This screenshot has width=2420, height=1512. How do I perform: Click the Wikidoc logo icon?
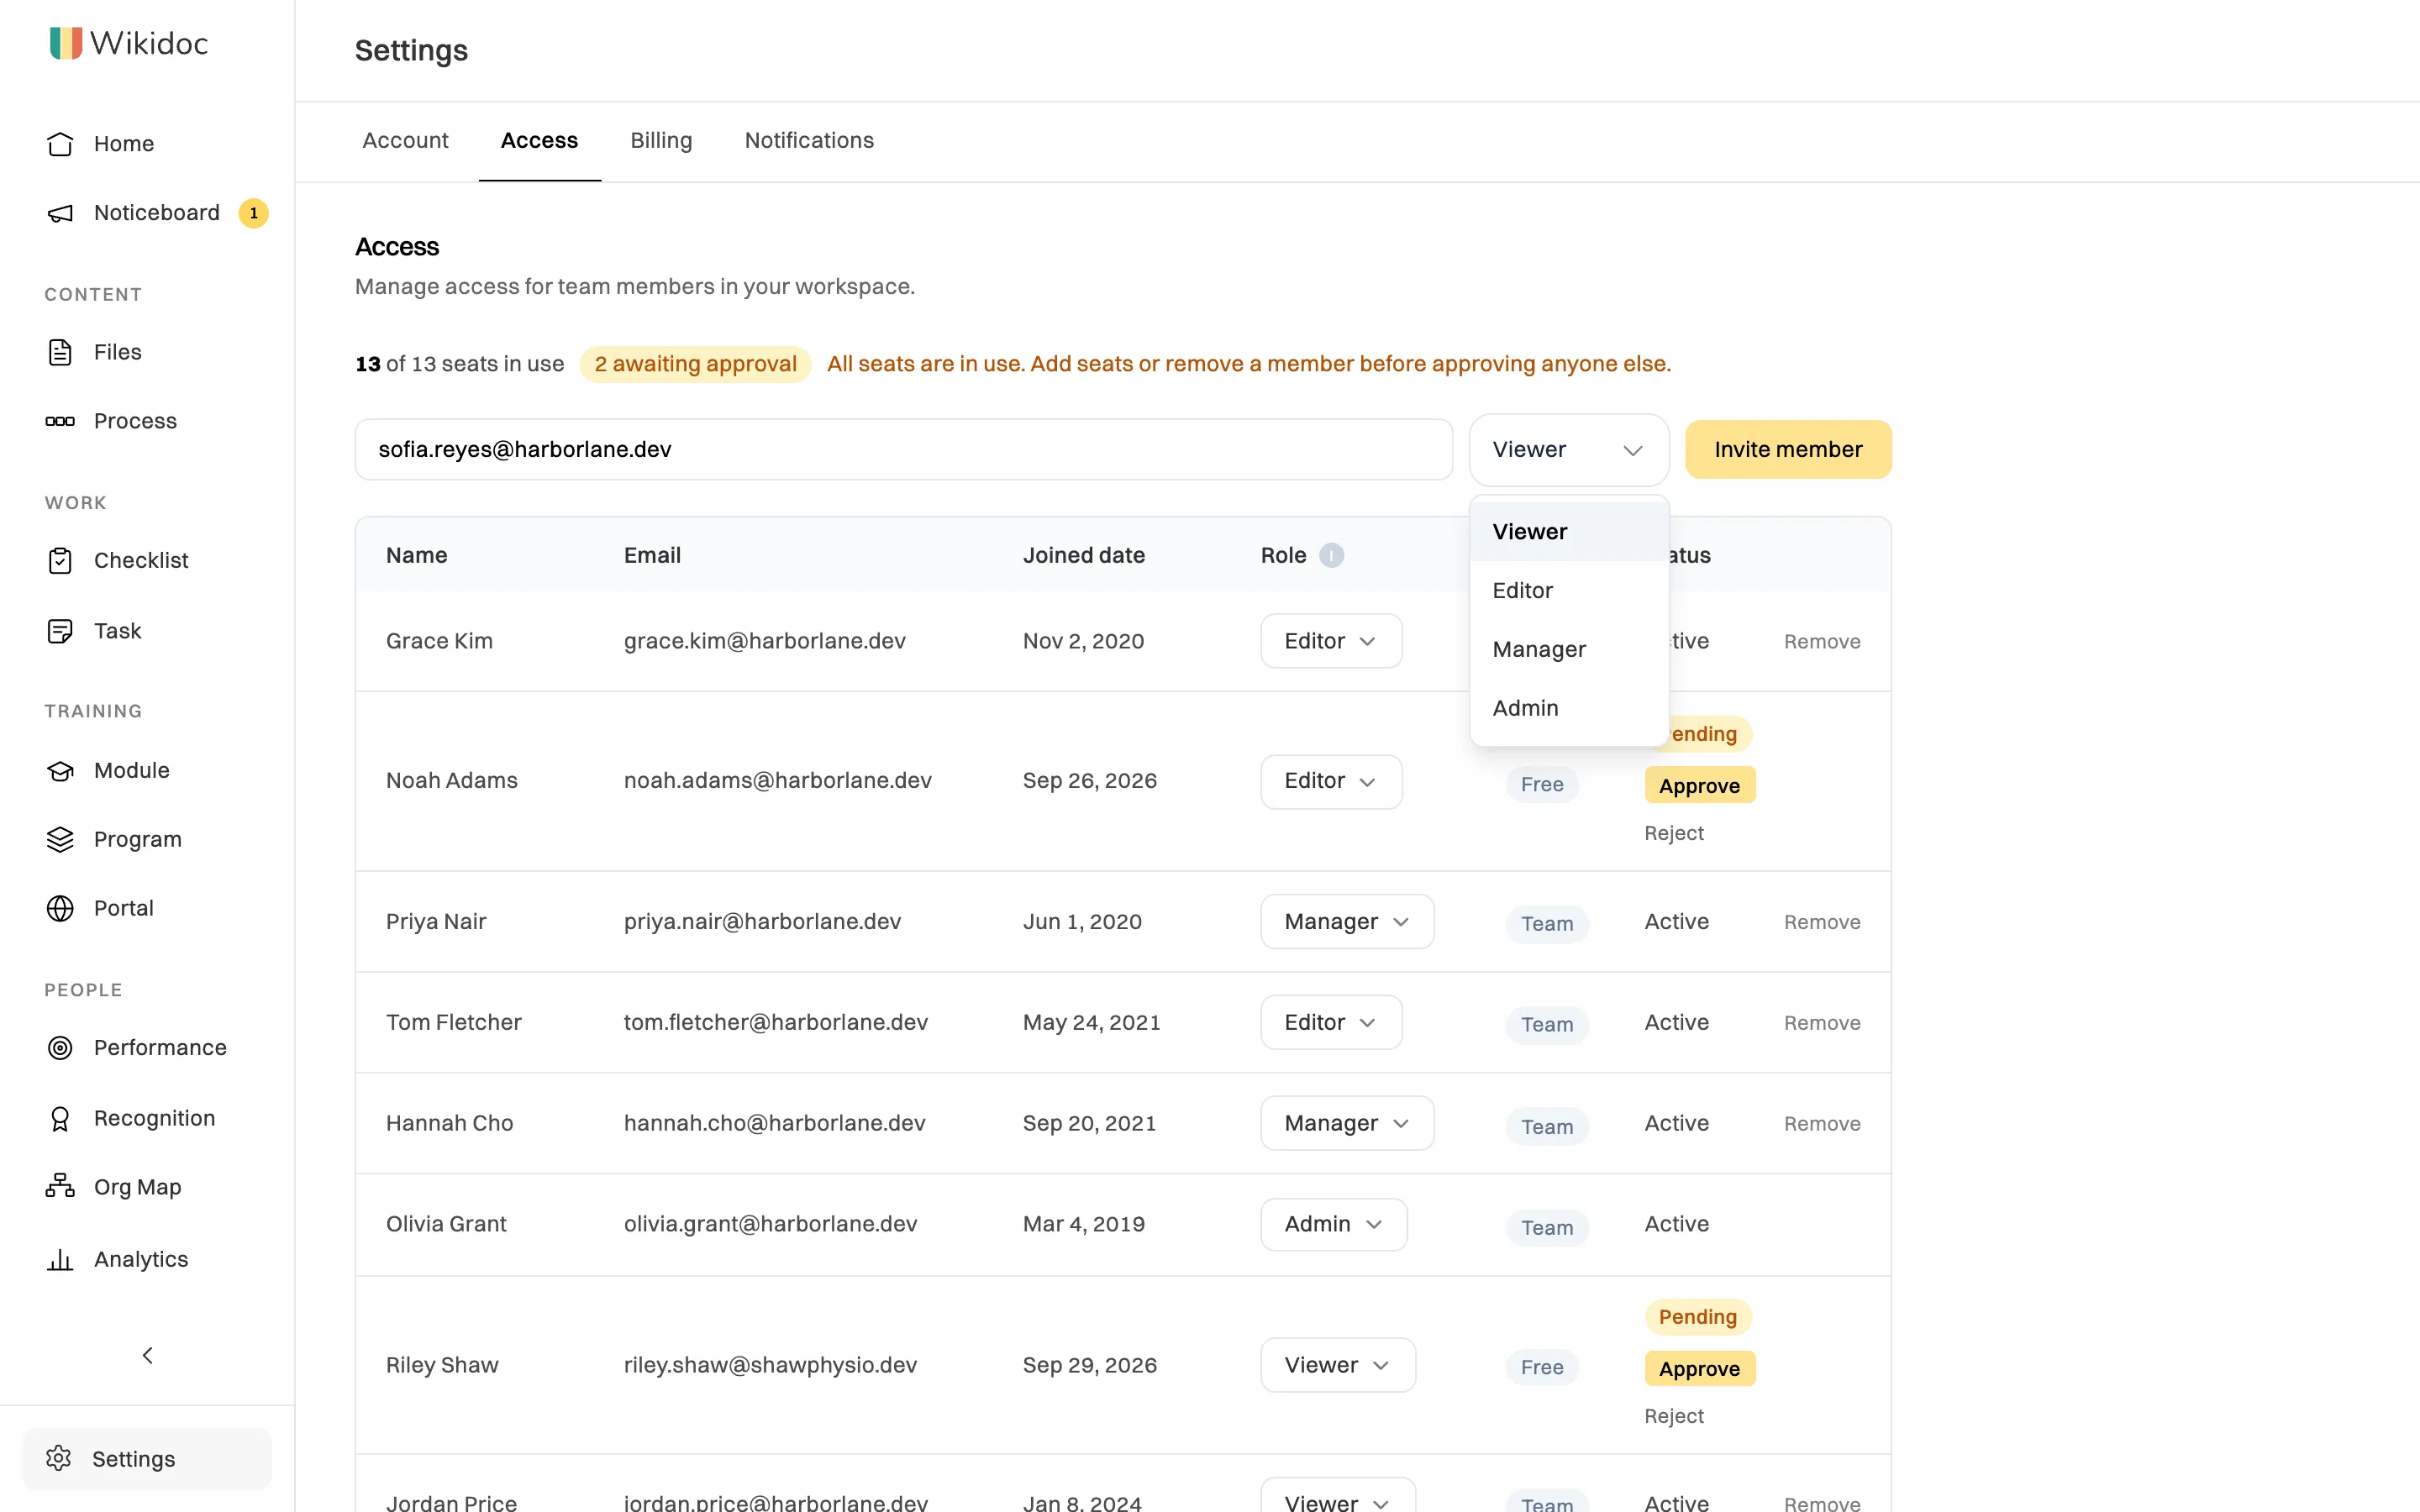pyautogui.click(x=66, y=43)
